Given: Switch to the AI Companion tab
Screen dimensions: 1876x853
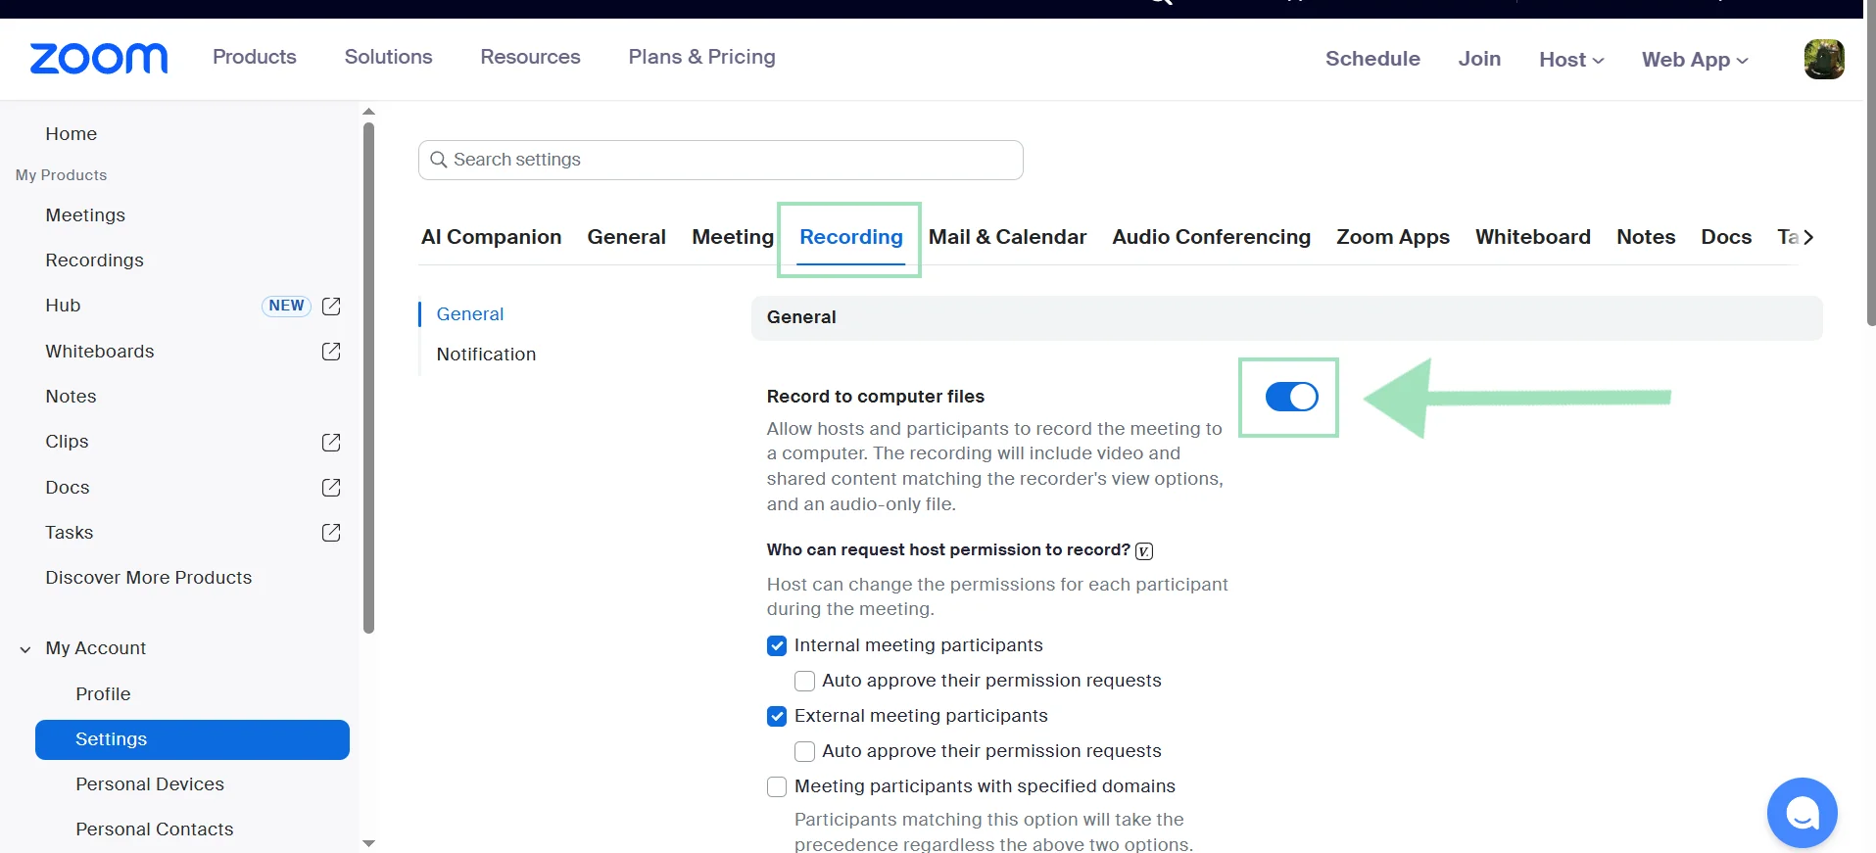Looking at the screenshot, I should click(491, 237).
